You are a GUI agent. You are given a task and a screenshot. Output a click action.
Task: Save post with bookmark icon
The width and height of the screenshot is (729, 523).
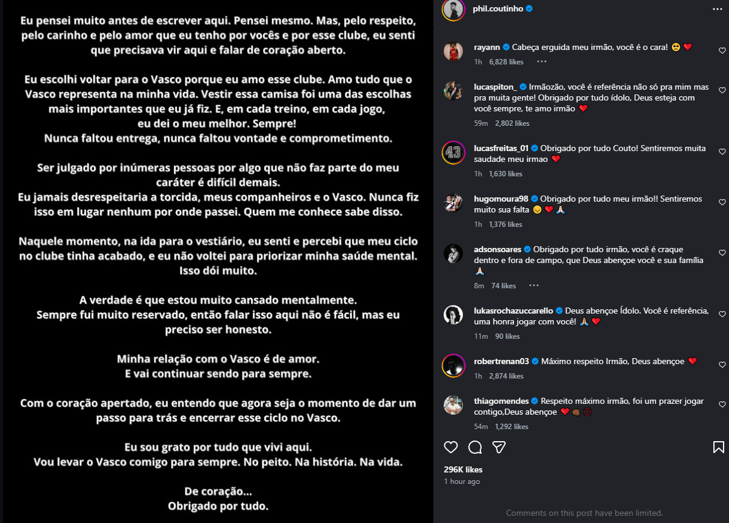click(x=718, y=447)
